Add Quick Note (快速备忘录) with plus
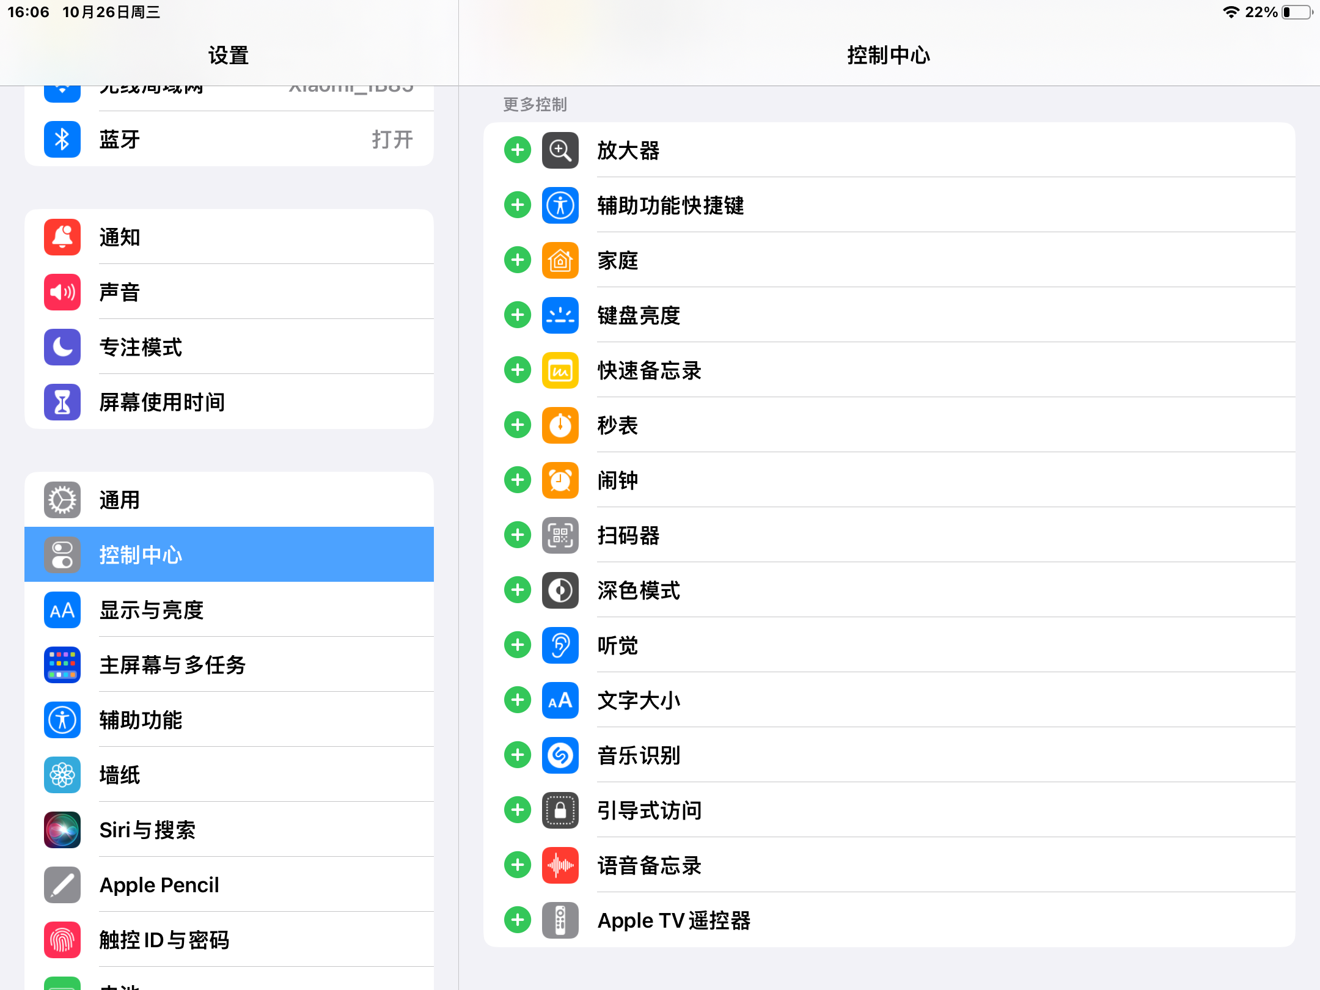The image size is (1320, 990). click(x=518, y=370)
